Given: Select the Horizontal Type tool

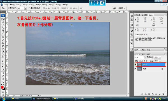Looking at the screenshot, I should [3, 64].
